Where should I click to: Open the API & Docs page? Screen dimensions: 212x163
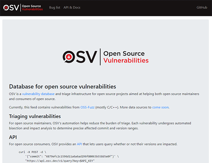coord(72,7)
